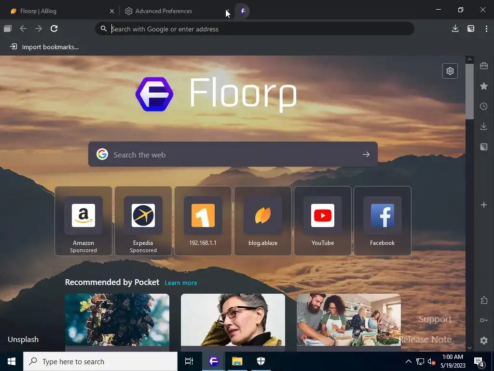494x371 pixels.
Task: Open the briefcase browser manager sidebar icon
Action: 484,66
